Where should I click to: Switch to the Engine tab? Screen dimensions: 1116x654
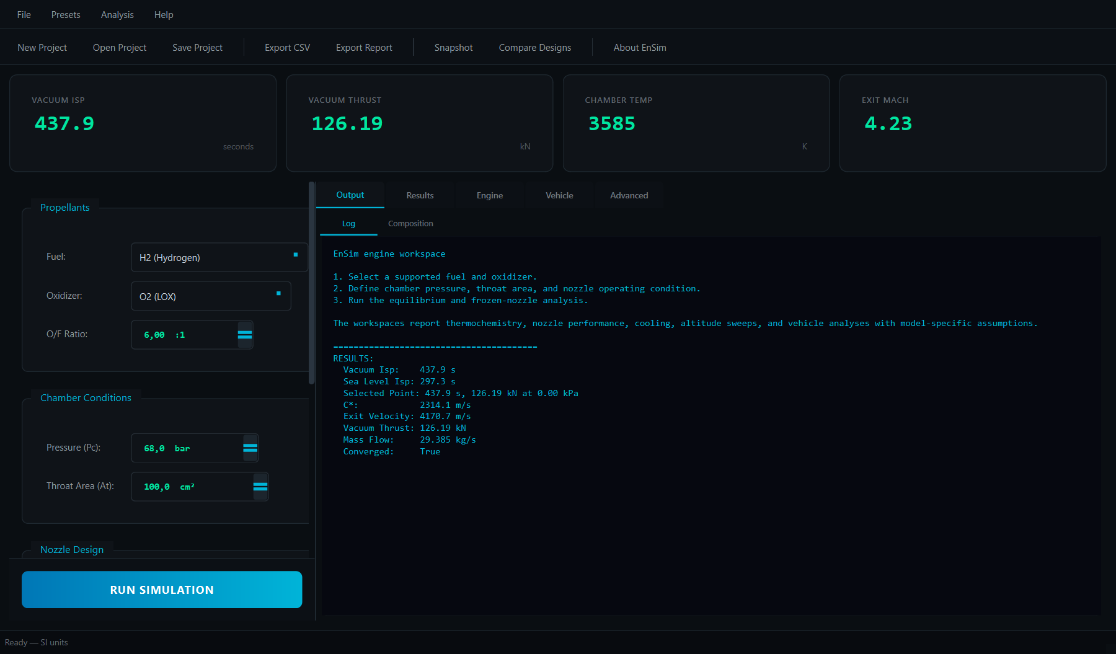[x=490, y=195]
